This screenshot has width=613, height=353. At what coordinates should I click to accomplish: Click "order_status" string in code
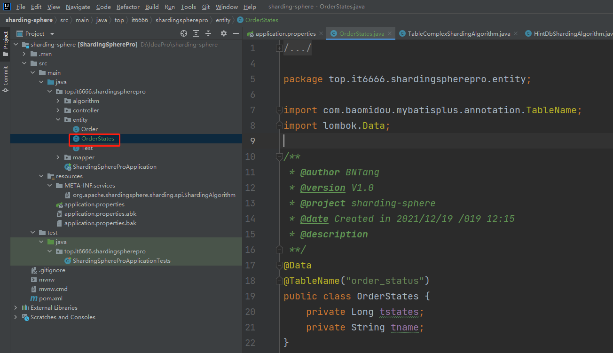point(385,281)
